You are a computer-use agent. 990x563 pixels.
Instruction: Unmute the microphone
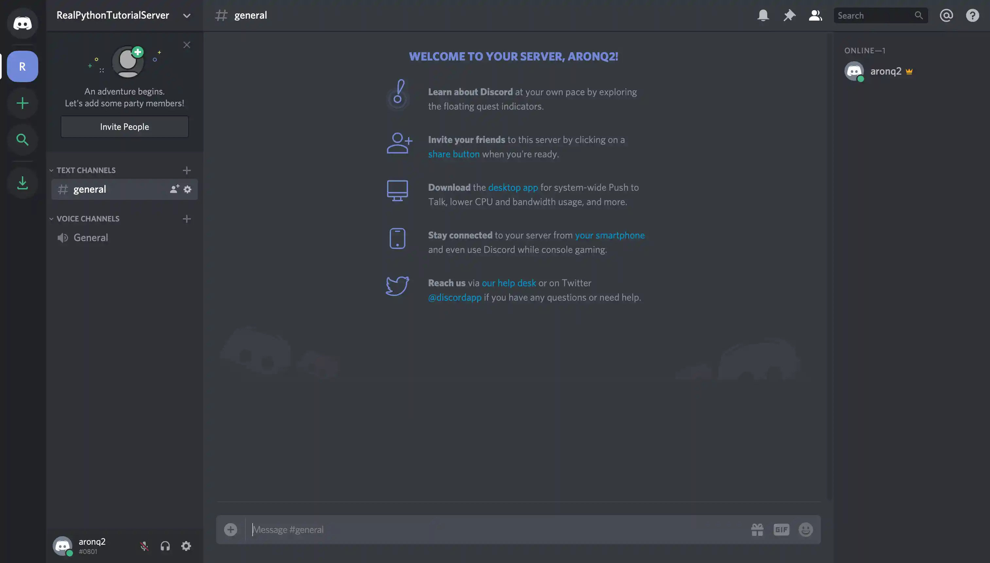coord(144,546)
